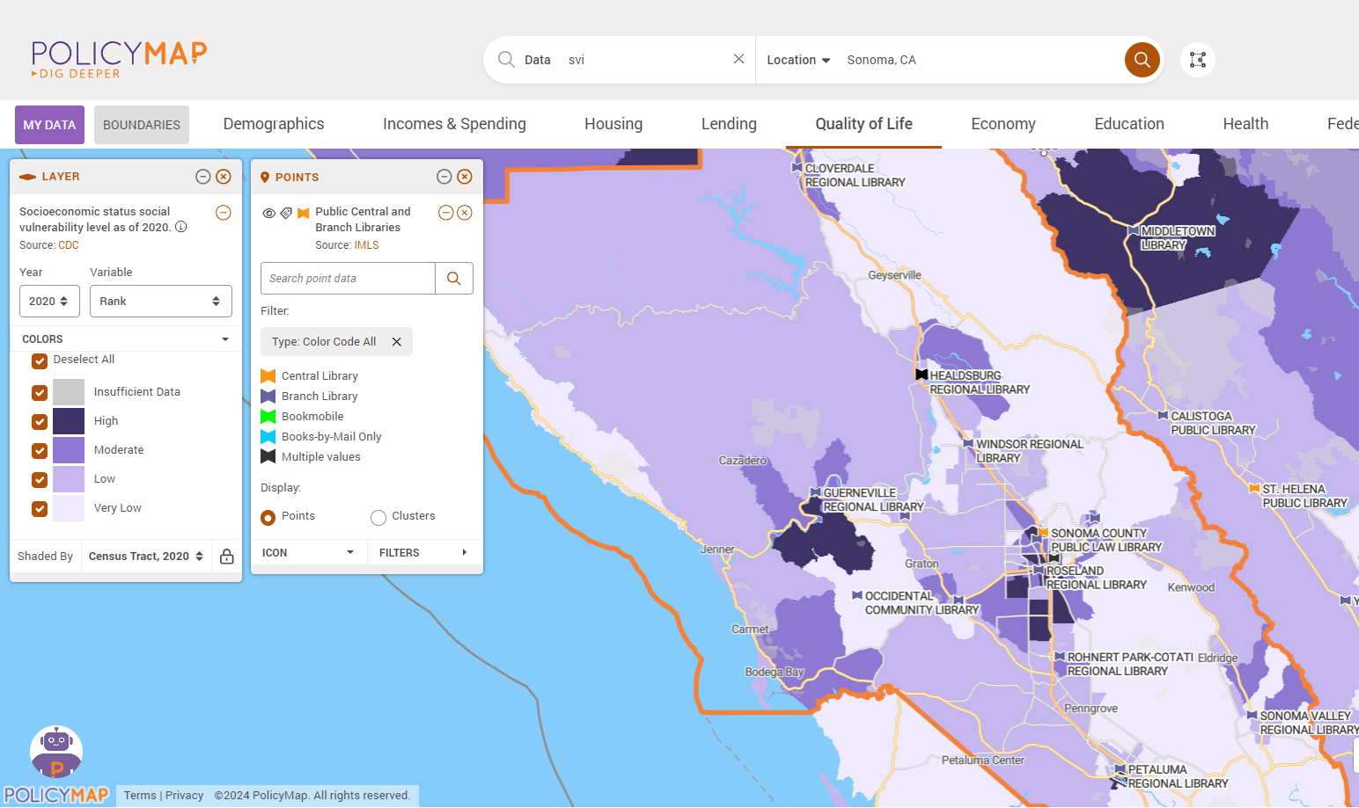Image resolution: width=1359 pixels, height=808 pixels.
Task: Close the Points panel
Action: [x=465, y=177]
